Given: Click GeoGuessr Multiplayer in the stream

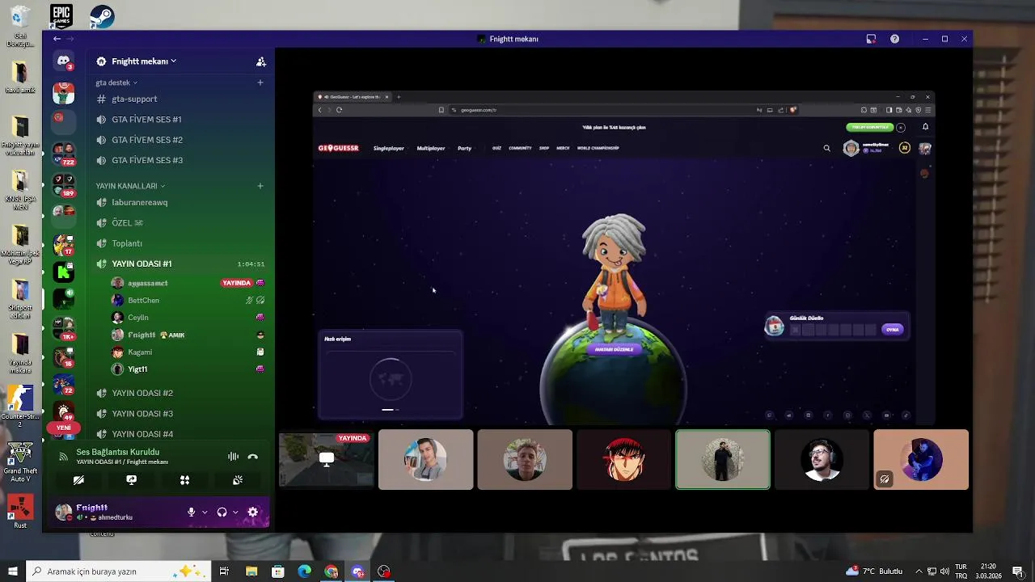Looking at the screenshot, I should (431, 148).
